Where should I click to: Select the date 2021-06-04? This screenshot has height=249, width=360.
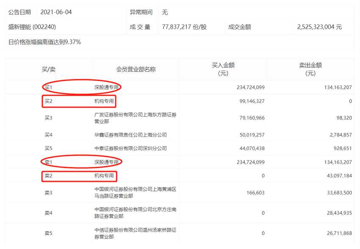(x=56, y=12)
